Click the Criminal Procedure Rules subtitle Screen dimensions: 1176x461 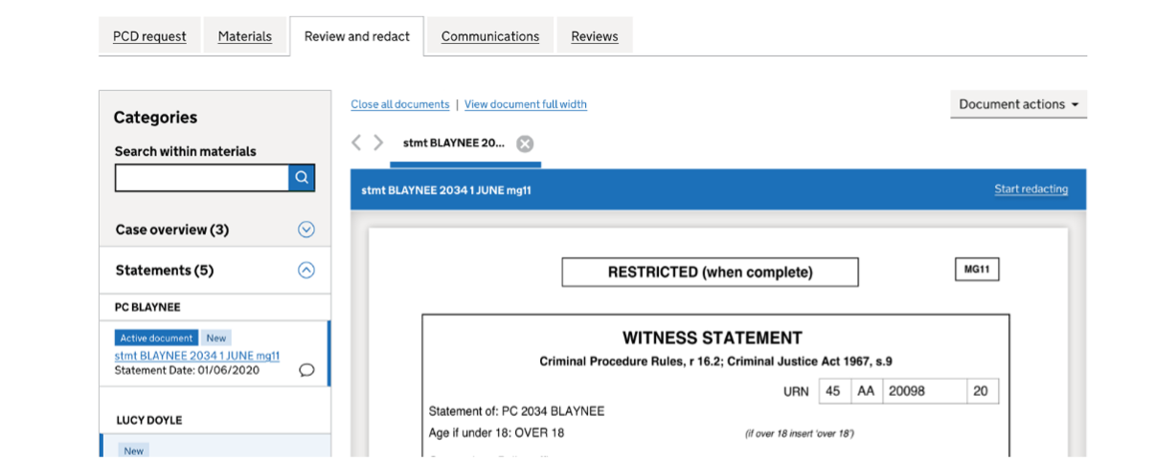pos(715,362)
